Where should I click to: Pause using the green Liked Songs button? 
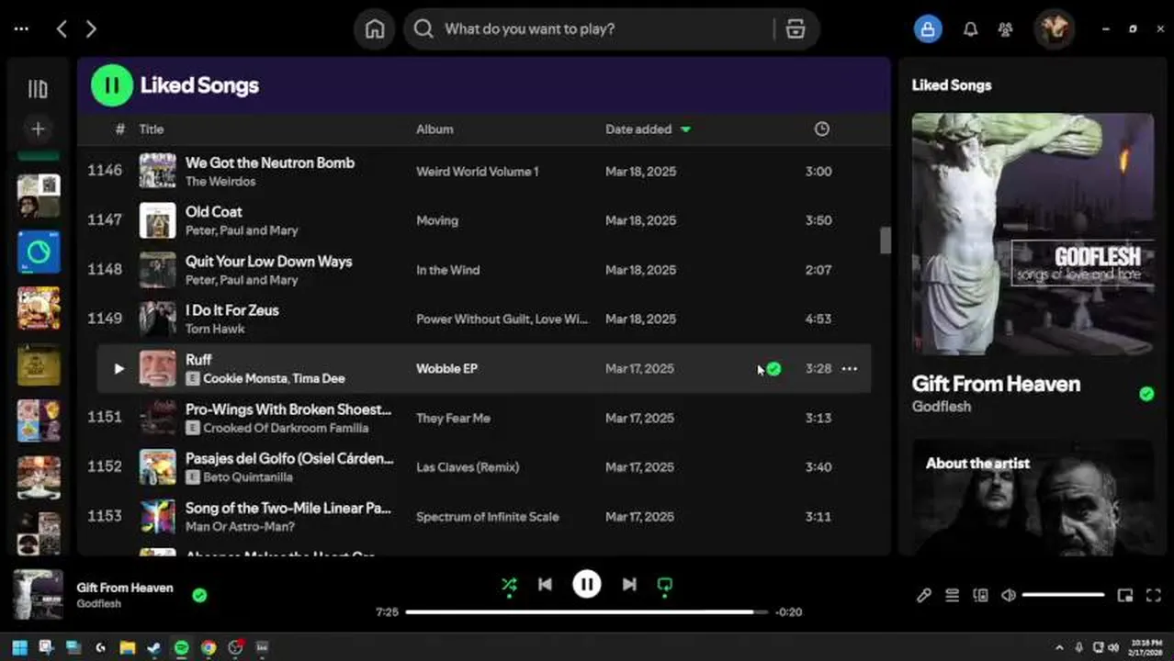click(x=112, y=85)
